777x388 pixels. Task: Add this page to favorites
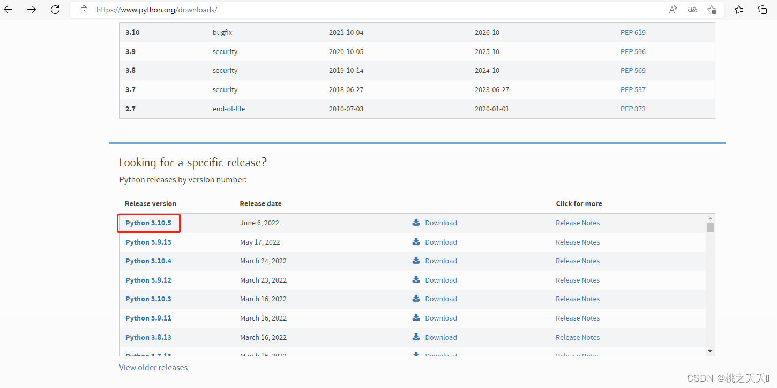tap(712, 10)
